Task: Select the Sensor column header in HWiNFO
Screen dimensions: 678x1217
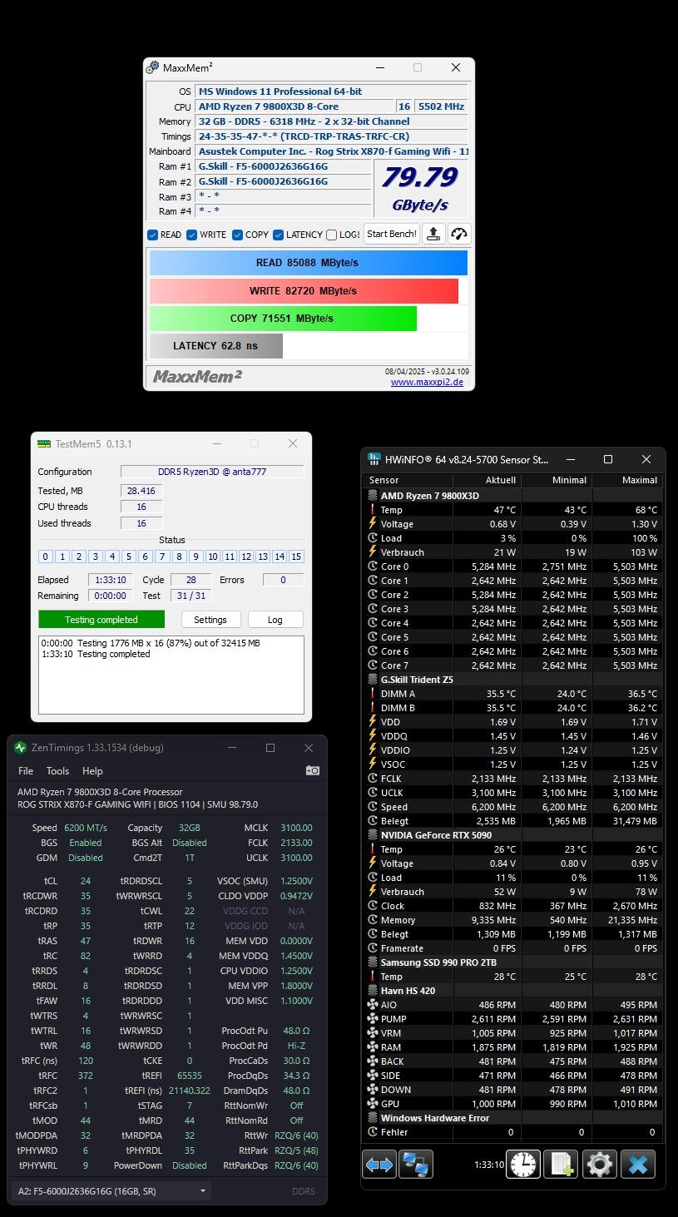Action: click(408, 480)
